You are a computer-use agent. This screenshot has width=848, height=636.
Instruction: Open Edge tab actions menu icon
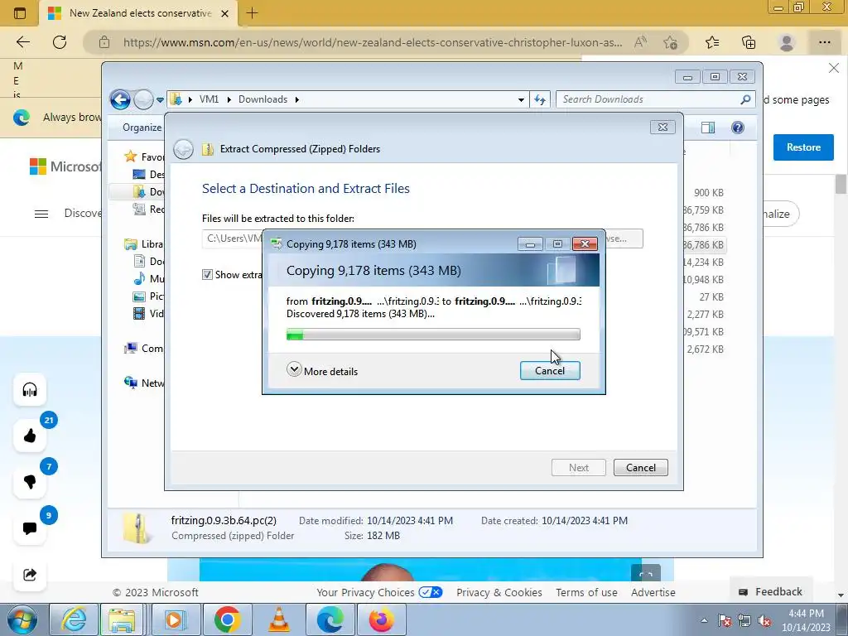pyautogui.click(x=20, y=13)
